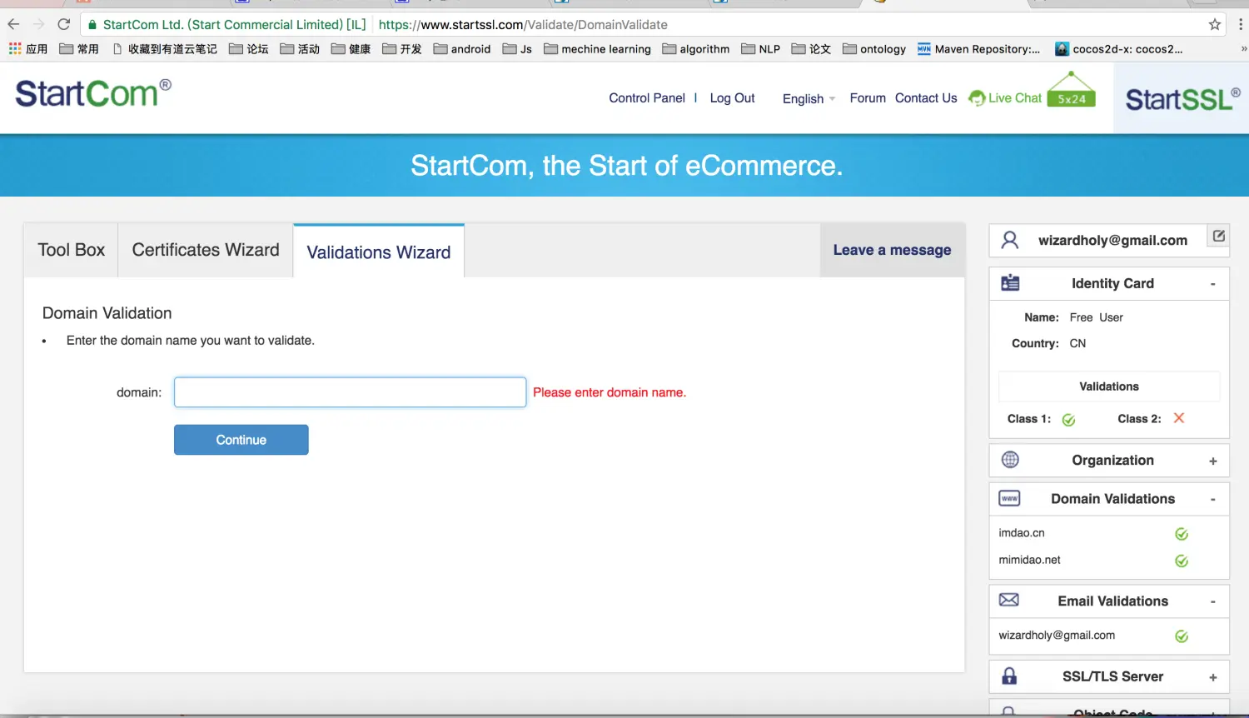Collapse the Domain Validations panel

[1212, 500]
